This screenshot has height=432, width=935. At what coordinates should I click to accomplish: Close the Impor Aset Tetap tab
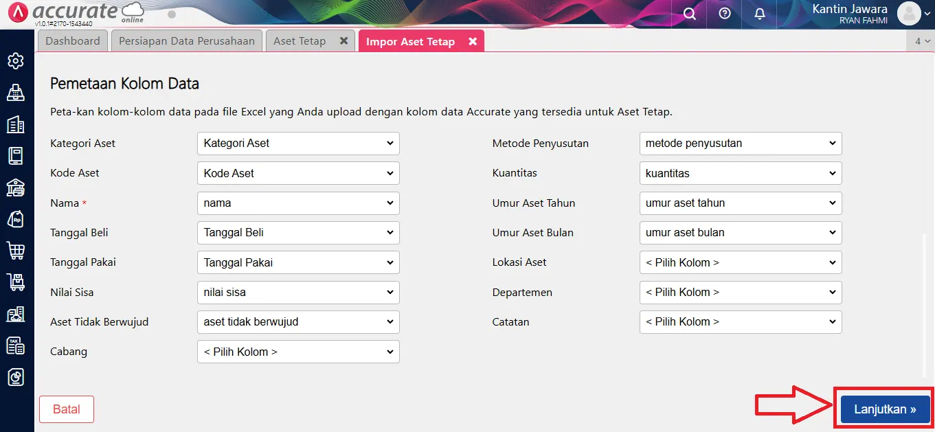coord(472,41)
